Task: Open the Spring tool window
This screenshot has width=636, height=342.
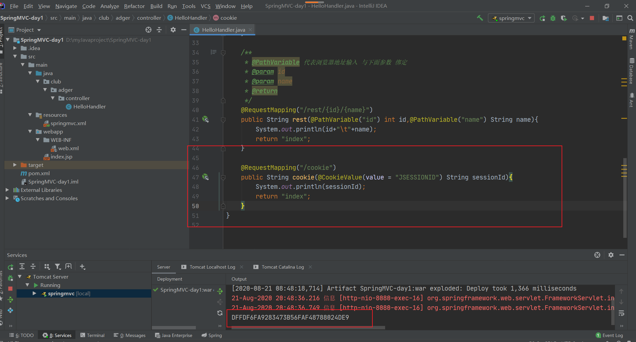Action: (x=212, y=335)
